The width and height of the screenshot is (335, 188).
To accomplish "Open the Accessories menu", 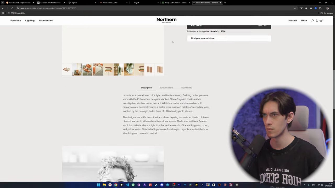I will (46, 20).
